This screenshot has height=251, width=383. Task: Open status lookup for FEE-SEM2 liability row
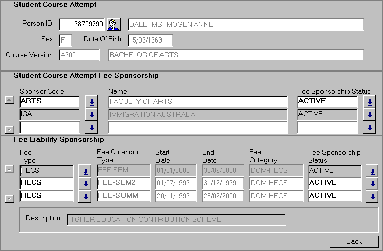tap(372, 184)
